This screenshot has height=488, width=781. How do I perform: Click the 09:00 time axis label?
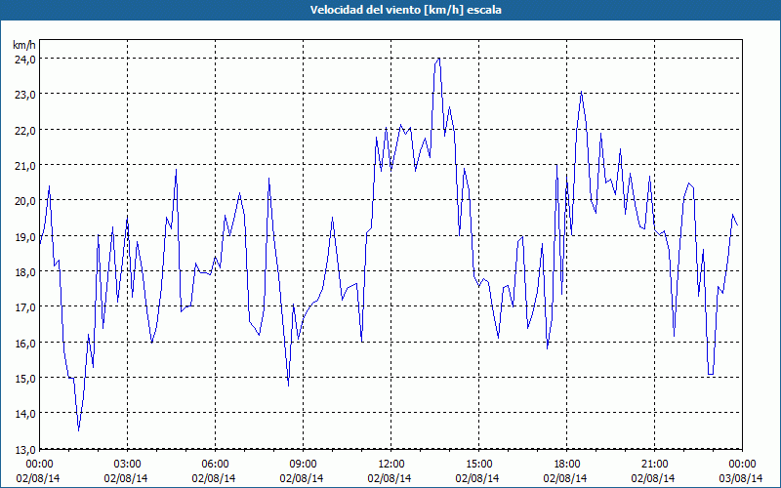(x=303, y=465)
